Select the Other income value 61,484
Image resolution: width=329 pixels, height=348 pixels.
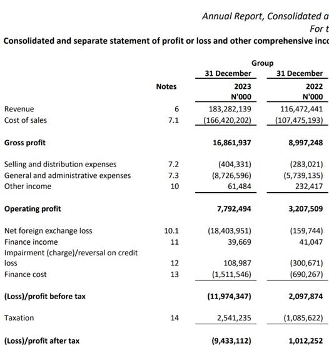[x=240, y=187]
